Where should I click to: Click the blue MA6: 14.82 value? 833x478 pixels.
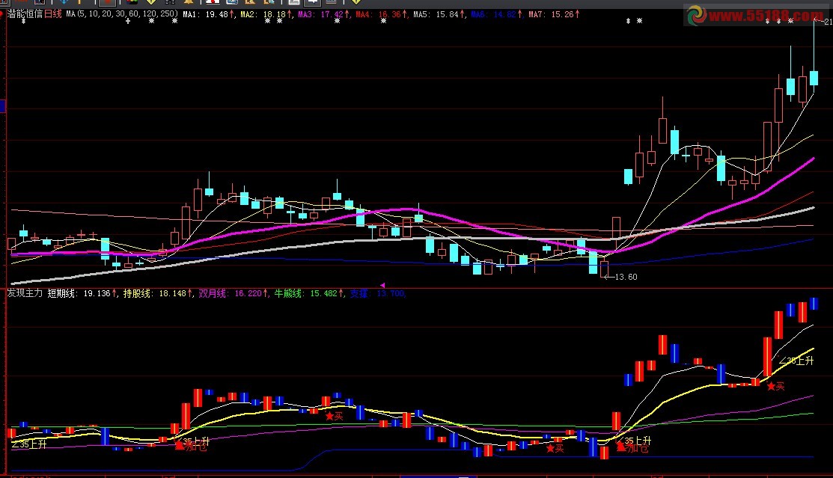497,14
